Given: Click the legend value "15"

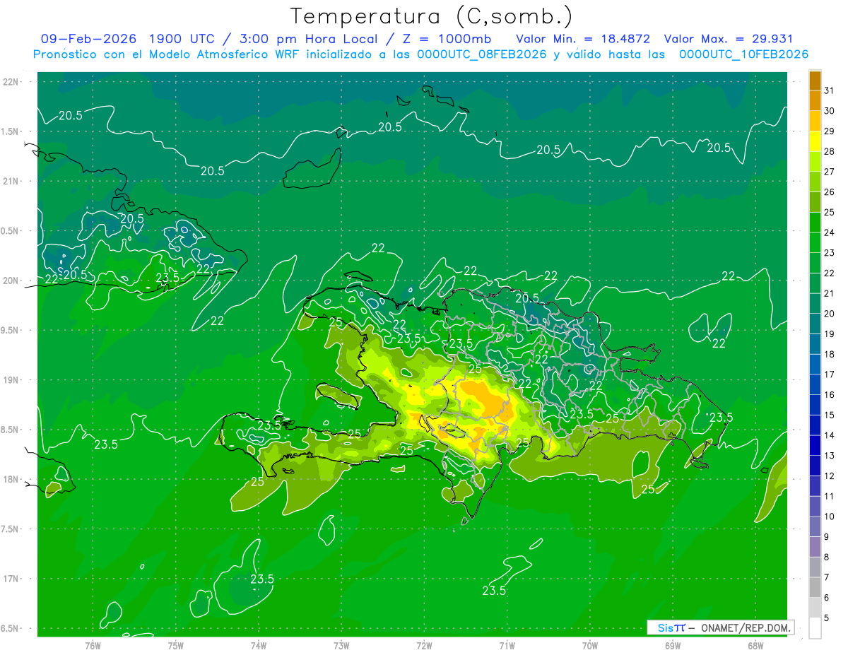Looking at the screenshot, I should [829, 415].
